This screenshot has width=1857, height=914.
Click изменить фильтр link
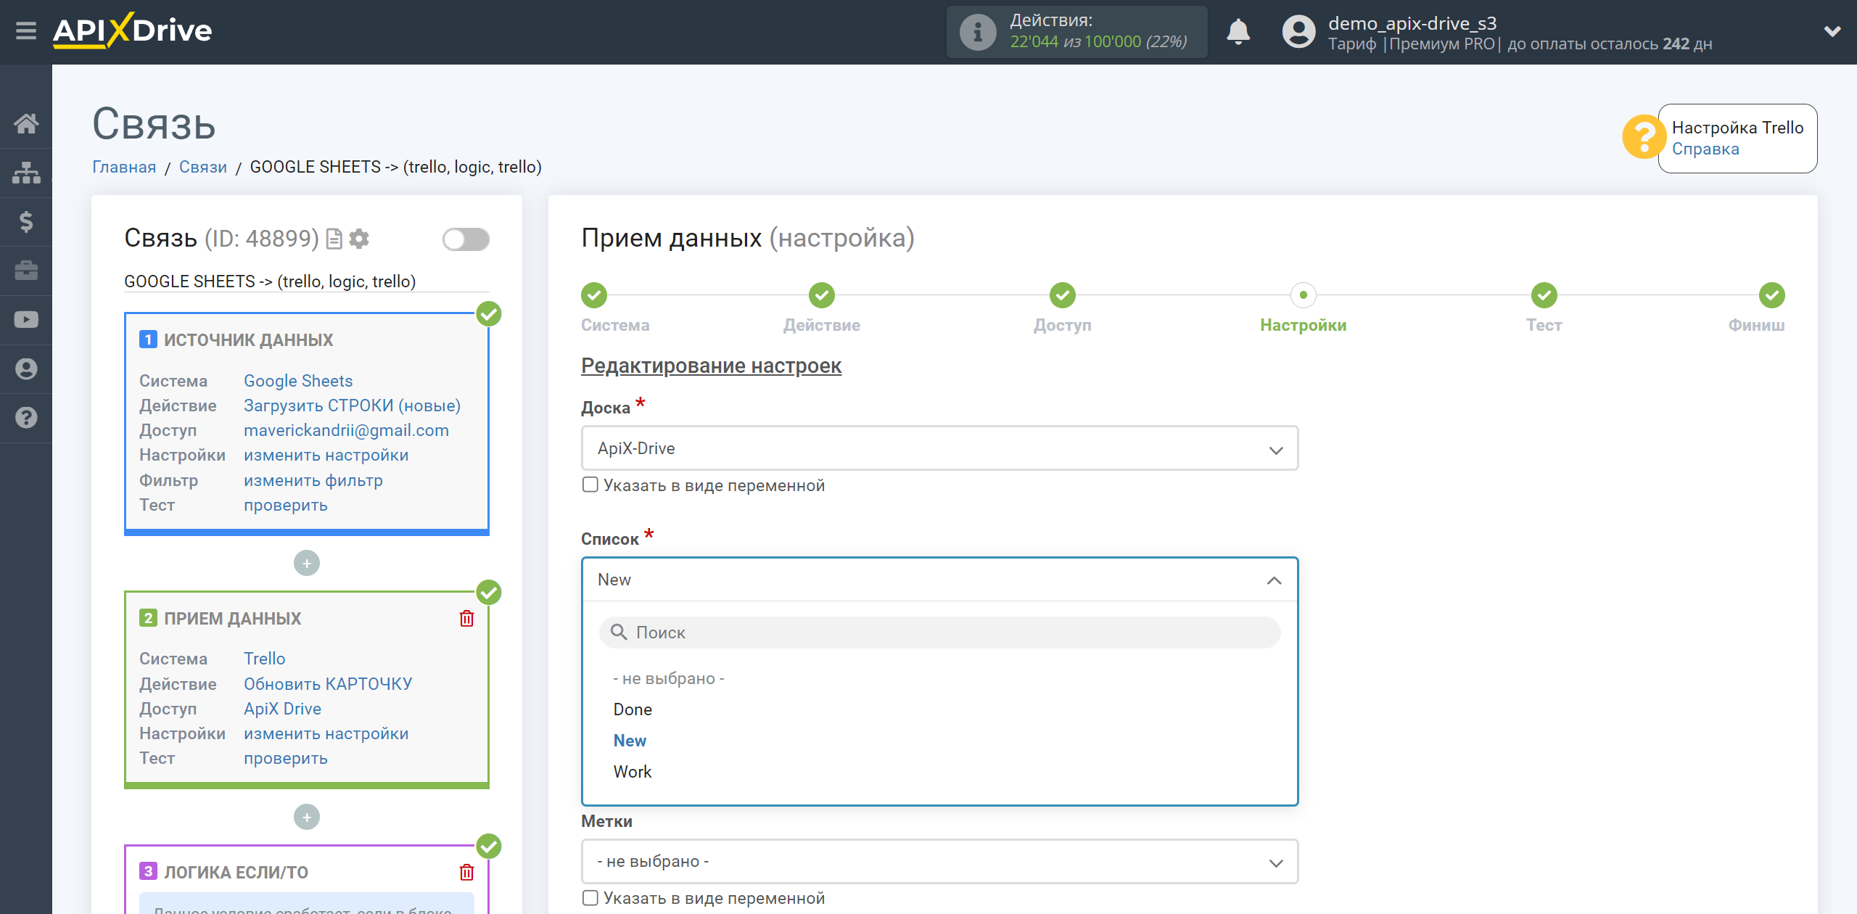(313, 480)
